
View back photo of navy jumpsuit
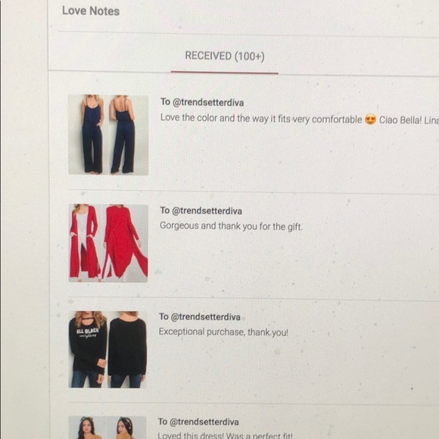(128, 135)
